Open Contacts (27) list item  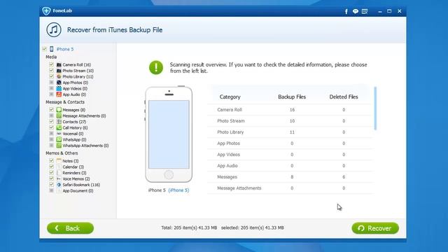pyautogui.click(x=74, y=122)
